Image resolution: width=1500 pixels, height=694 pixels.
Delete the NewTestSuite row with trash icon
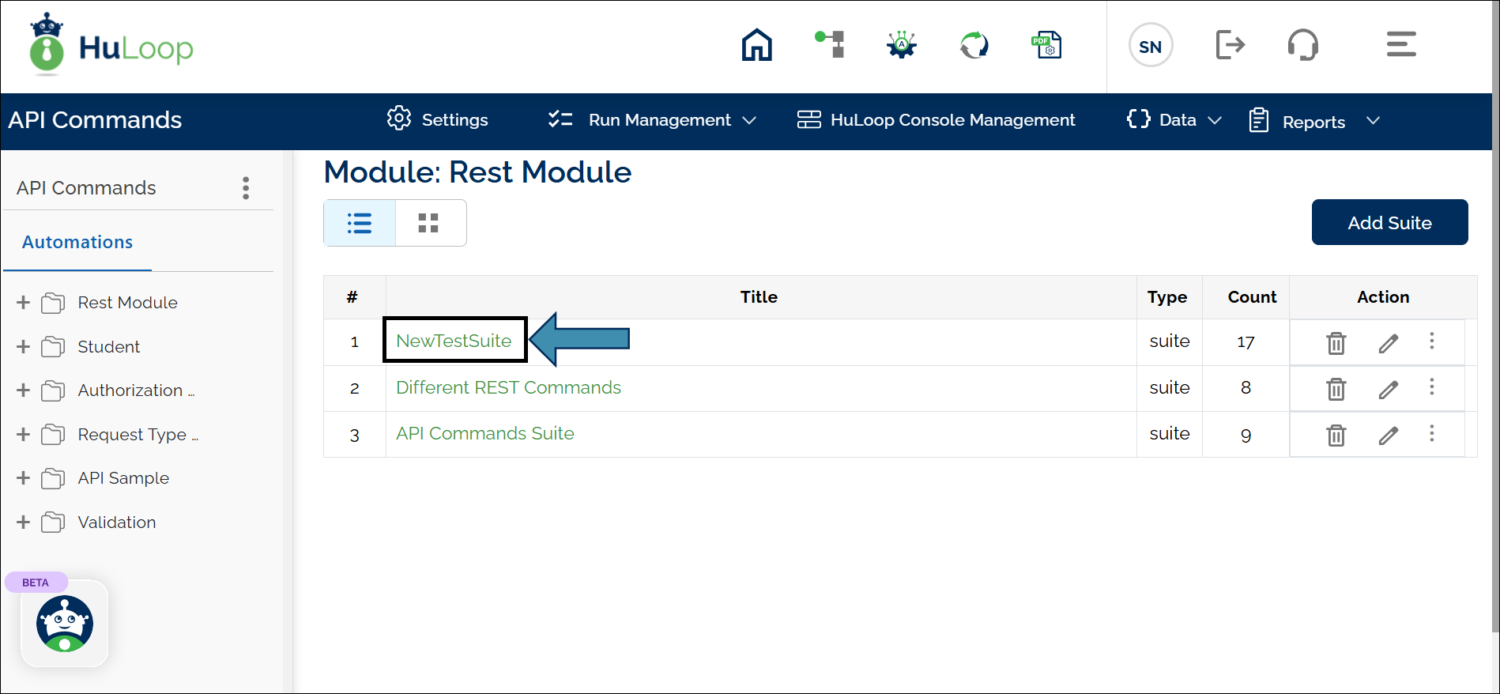click(x=1336, y=343)
